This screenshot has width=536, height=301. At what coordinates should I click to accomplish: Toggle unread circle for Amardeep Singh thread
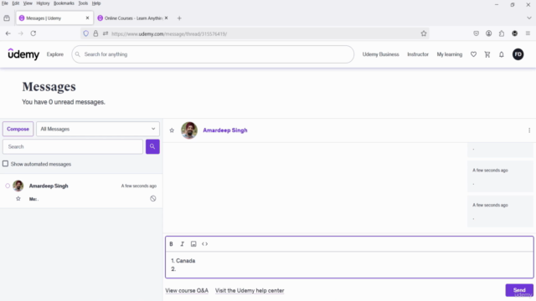tap(8, 186)
